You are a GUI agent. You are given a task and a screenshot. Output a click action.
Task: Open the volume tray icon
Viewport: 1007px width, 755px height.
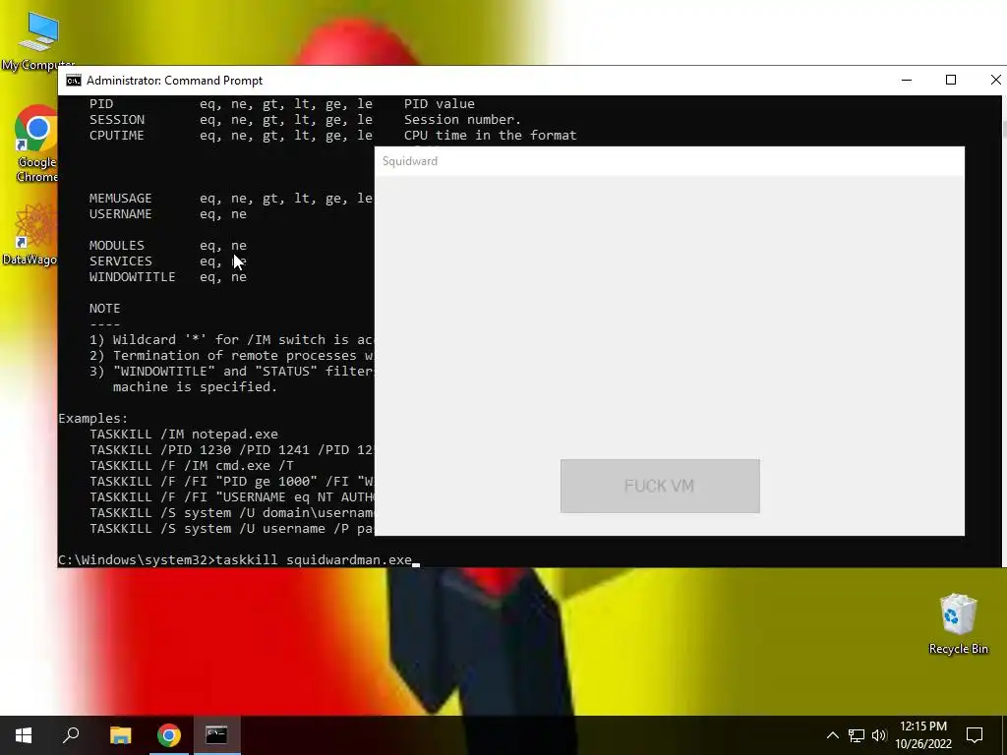pyautogui.click(x=879, y=735)
